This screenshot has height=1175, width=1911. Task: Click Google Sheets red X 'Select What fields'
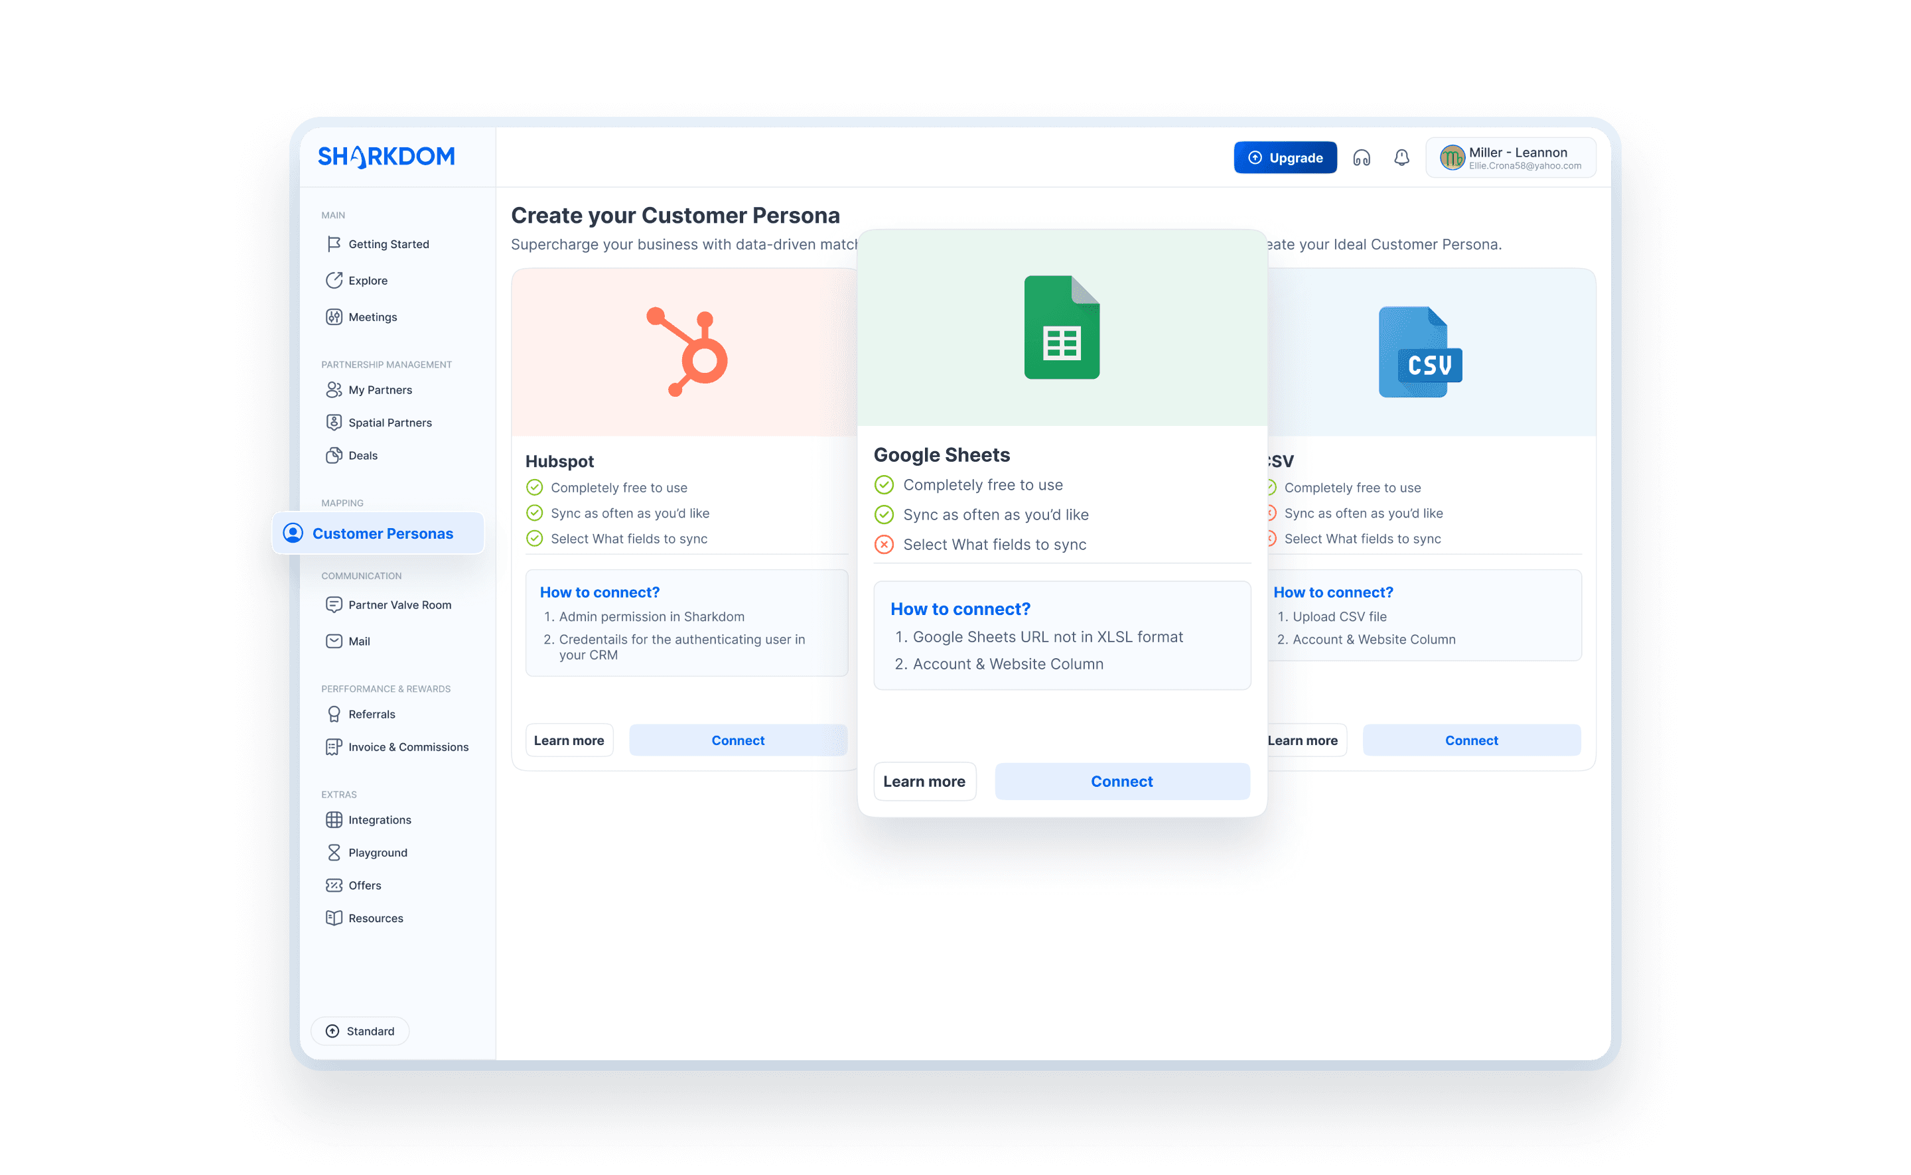[884, 544]
